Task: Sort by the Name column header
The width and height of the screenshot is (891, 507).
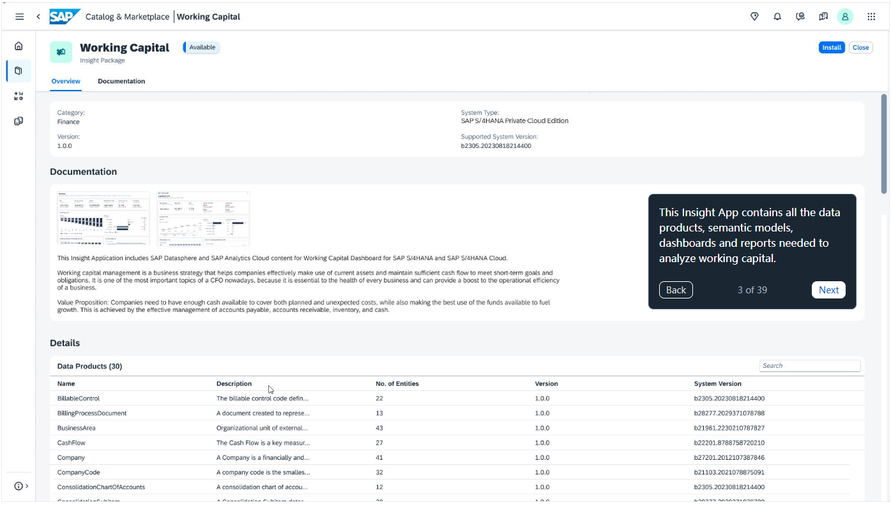Action: tap(66, 384)
